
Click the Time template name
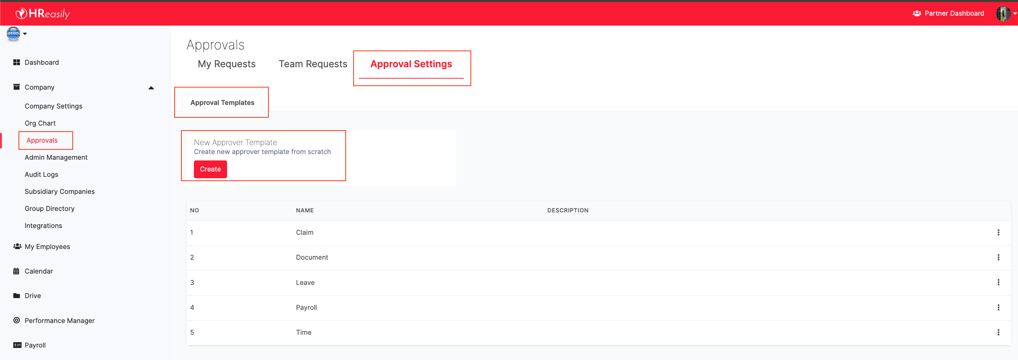(303, 332)
